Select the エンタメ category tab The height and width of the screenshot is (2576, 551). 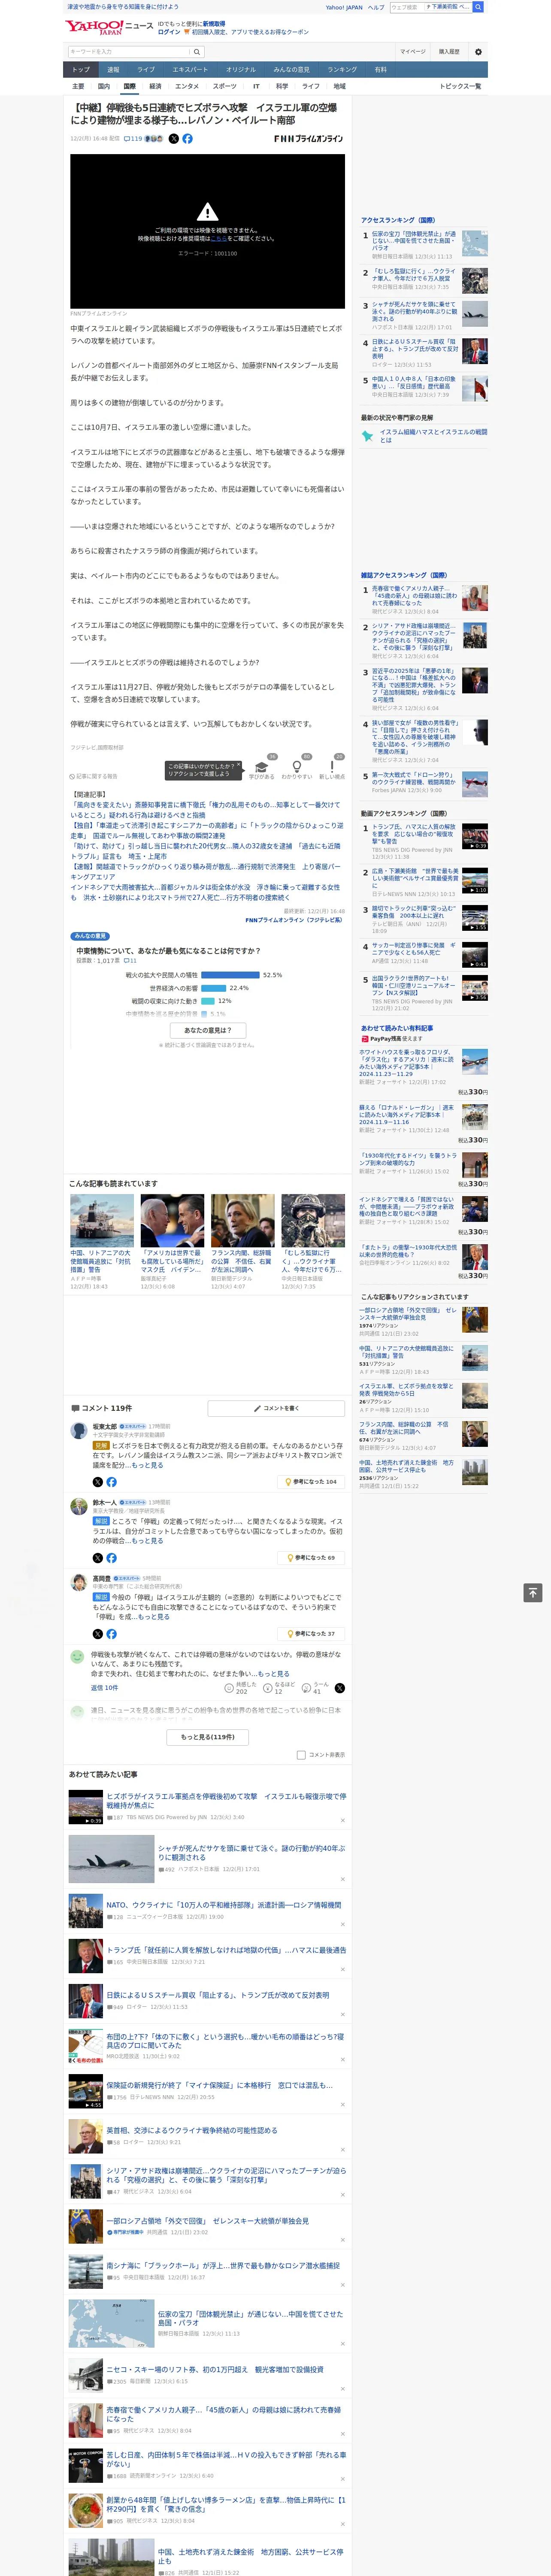[187, 86]
